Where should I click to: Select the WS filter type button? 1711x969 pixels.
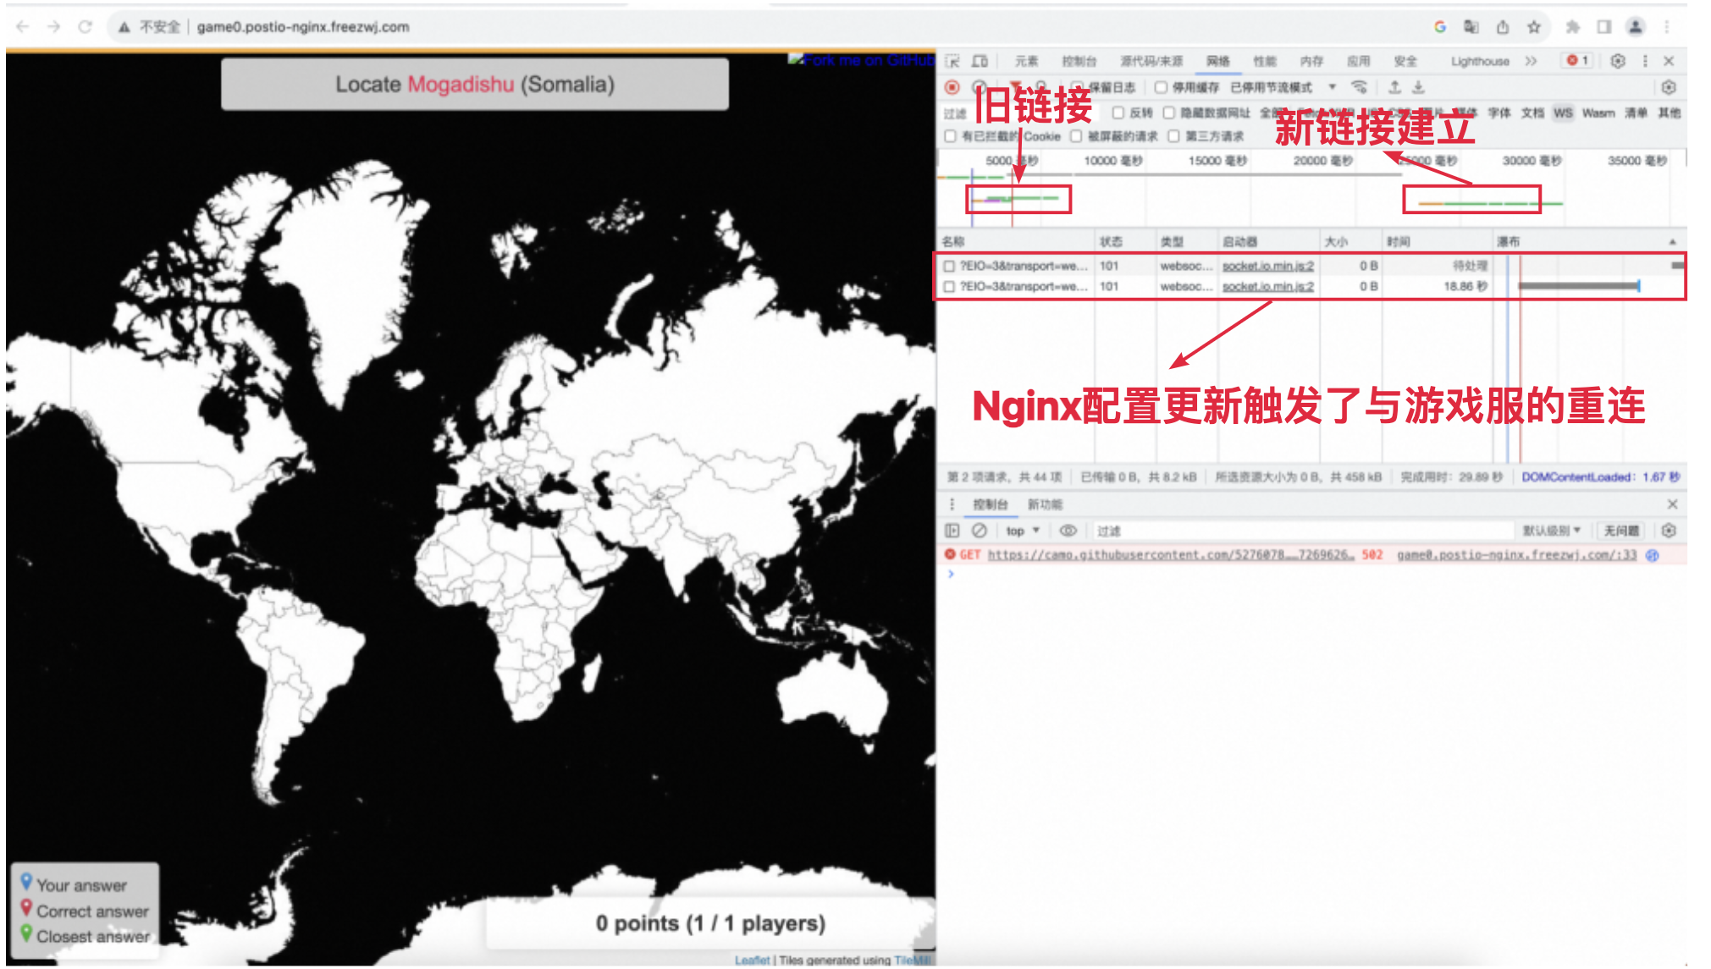[1563, 113]
